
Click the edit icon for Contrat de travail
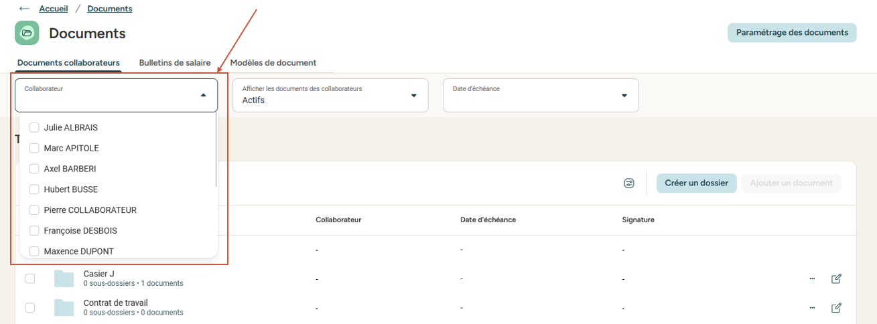(x=836, y=308)
